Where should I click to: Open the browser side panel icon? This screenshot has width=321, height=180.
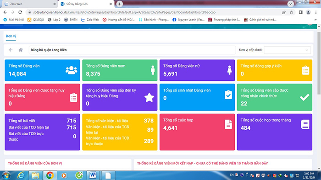click(x=300, y=12)
